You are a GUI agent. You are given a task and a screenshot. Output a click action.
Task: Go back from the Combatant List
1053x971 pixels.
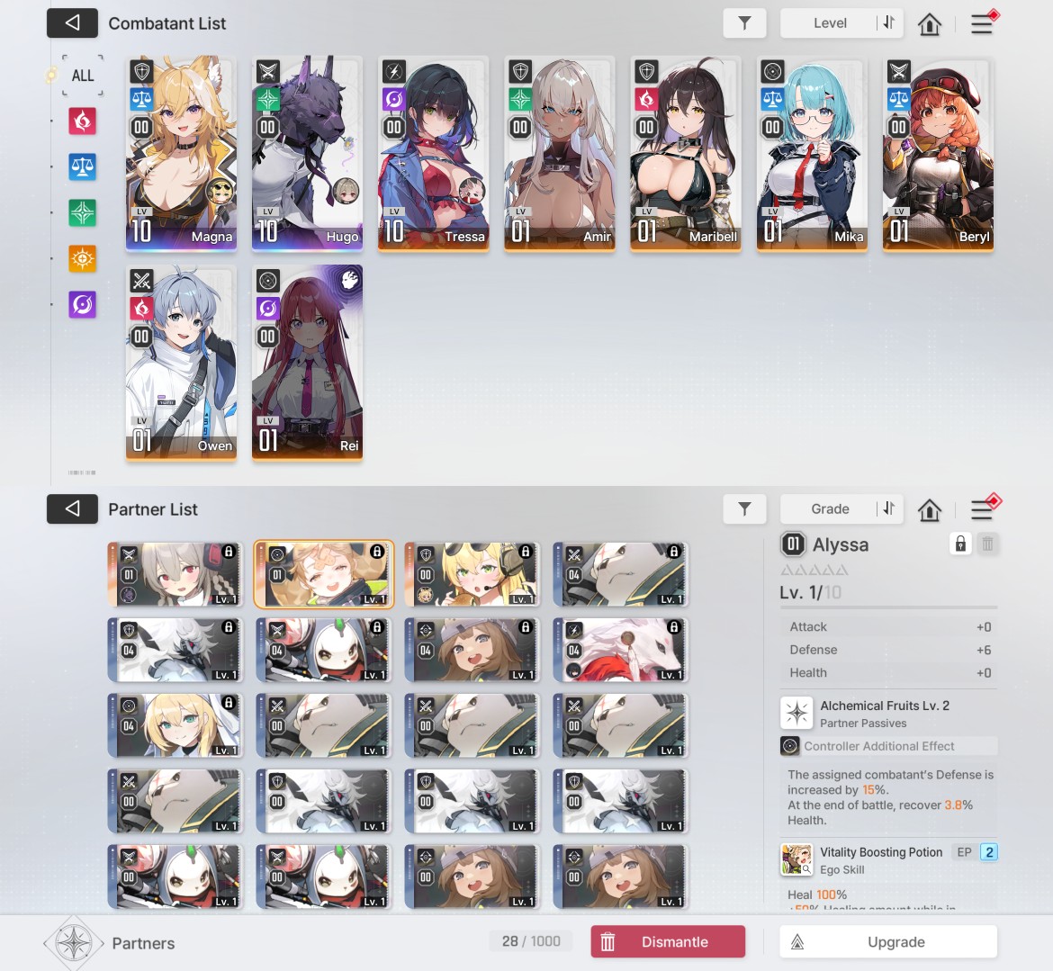[x=72, y=23]
